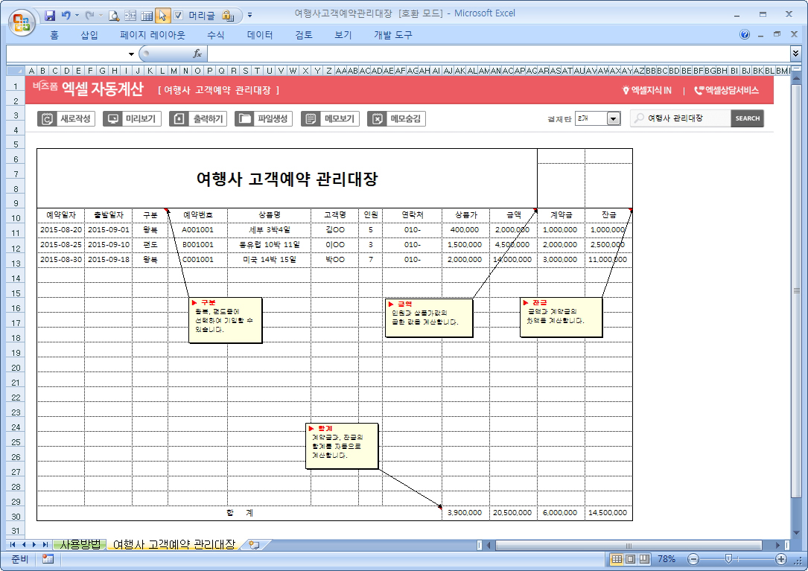Click the Insert Worksheet tab icon
808x571 pixels.
click(x=254, y=544)
